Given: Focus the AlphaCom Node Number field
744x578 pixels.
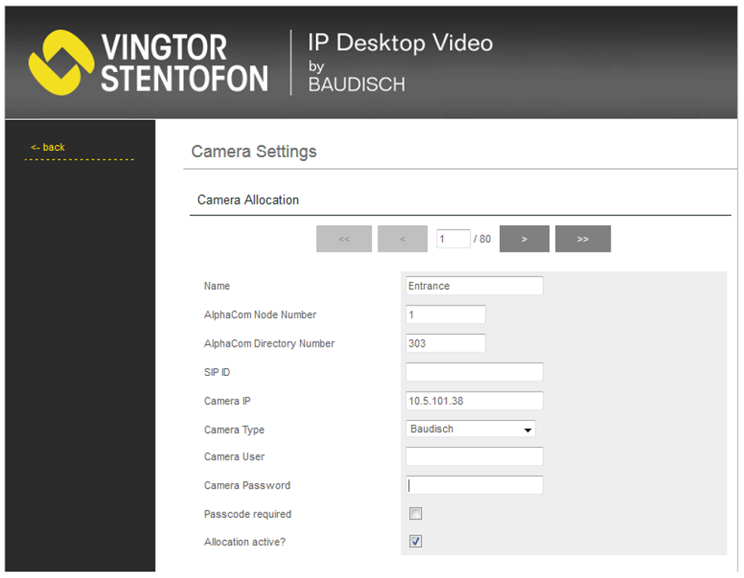Looking at the screenshot, I should click(445, 314).
